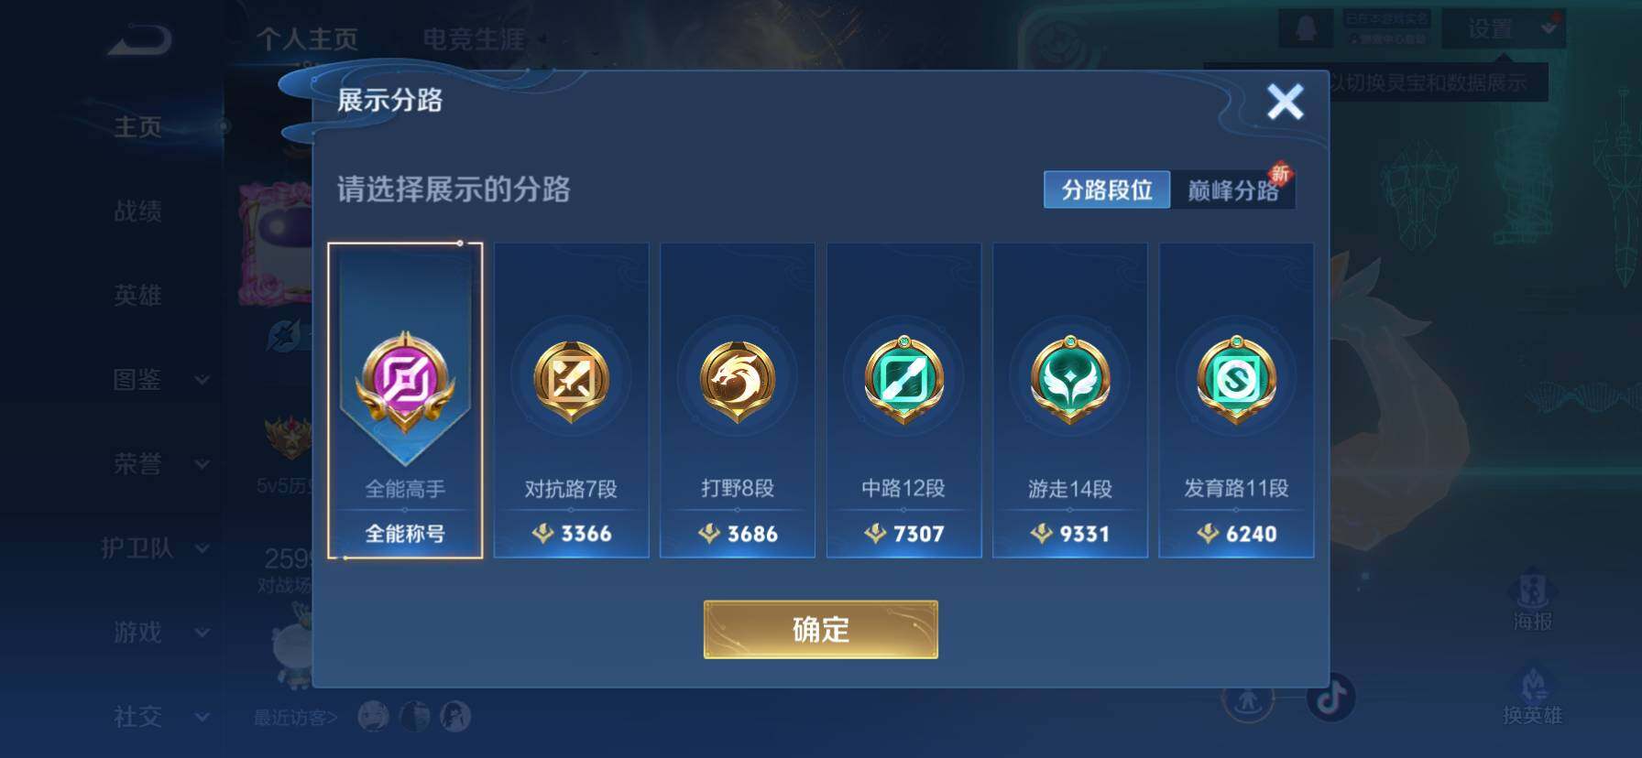1642x758 pixels.
Task: Choose the 对抗路7段 lane badge
Action: coord(571,400)
